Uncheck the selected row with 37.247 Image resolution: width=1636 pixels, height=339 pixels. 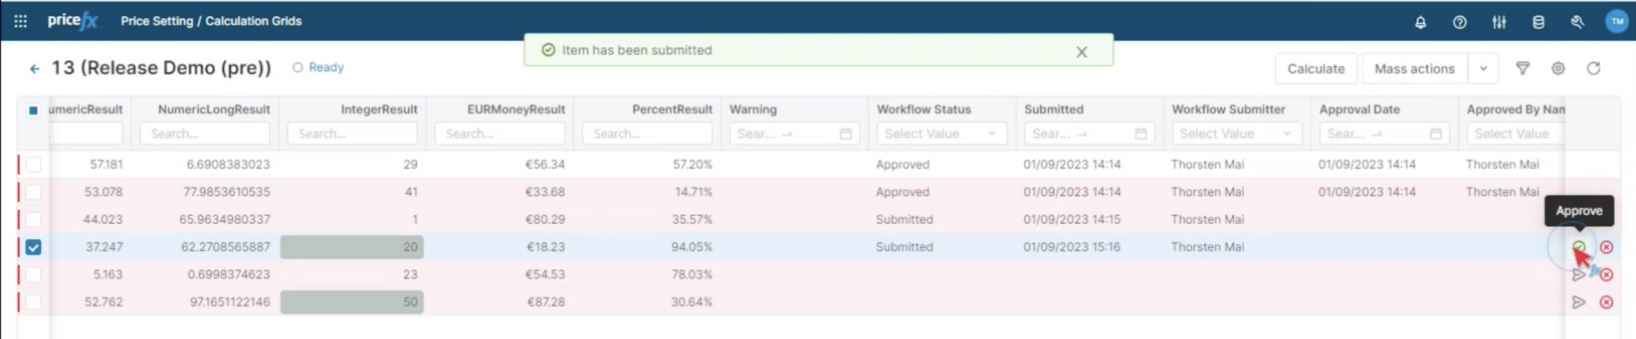[x=33, y=247]
